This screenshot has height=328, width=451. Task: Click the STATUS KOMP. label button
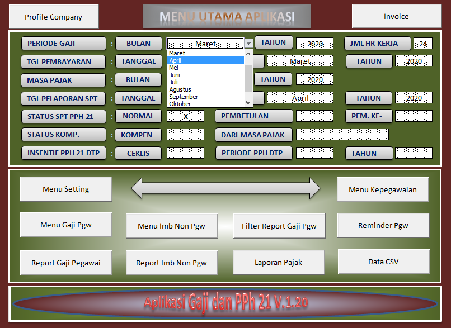click(64, 135)
